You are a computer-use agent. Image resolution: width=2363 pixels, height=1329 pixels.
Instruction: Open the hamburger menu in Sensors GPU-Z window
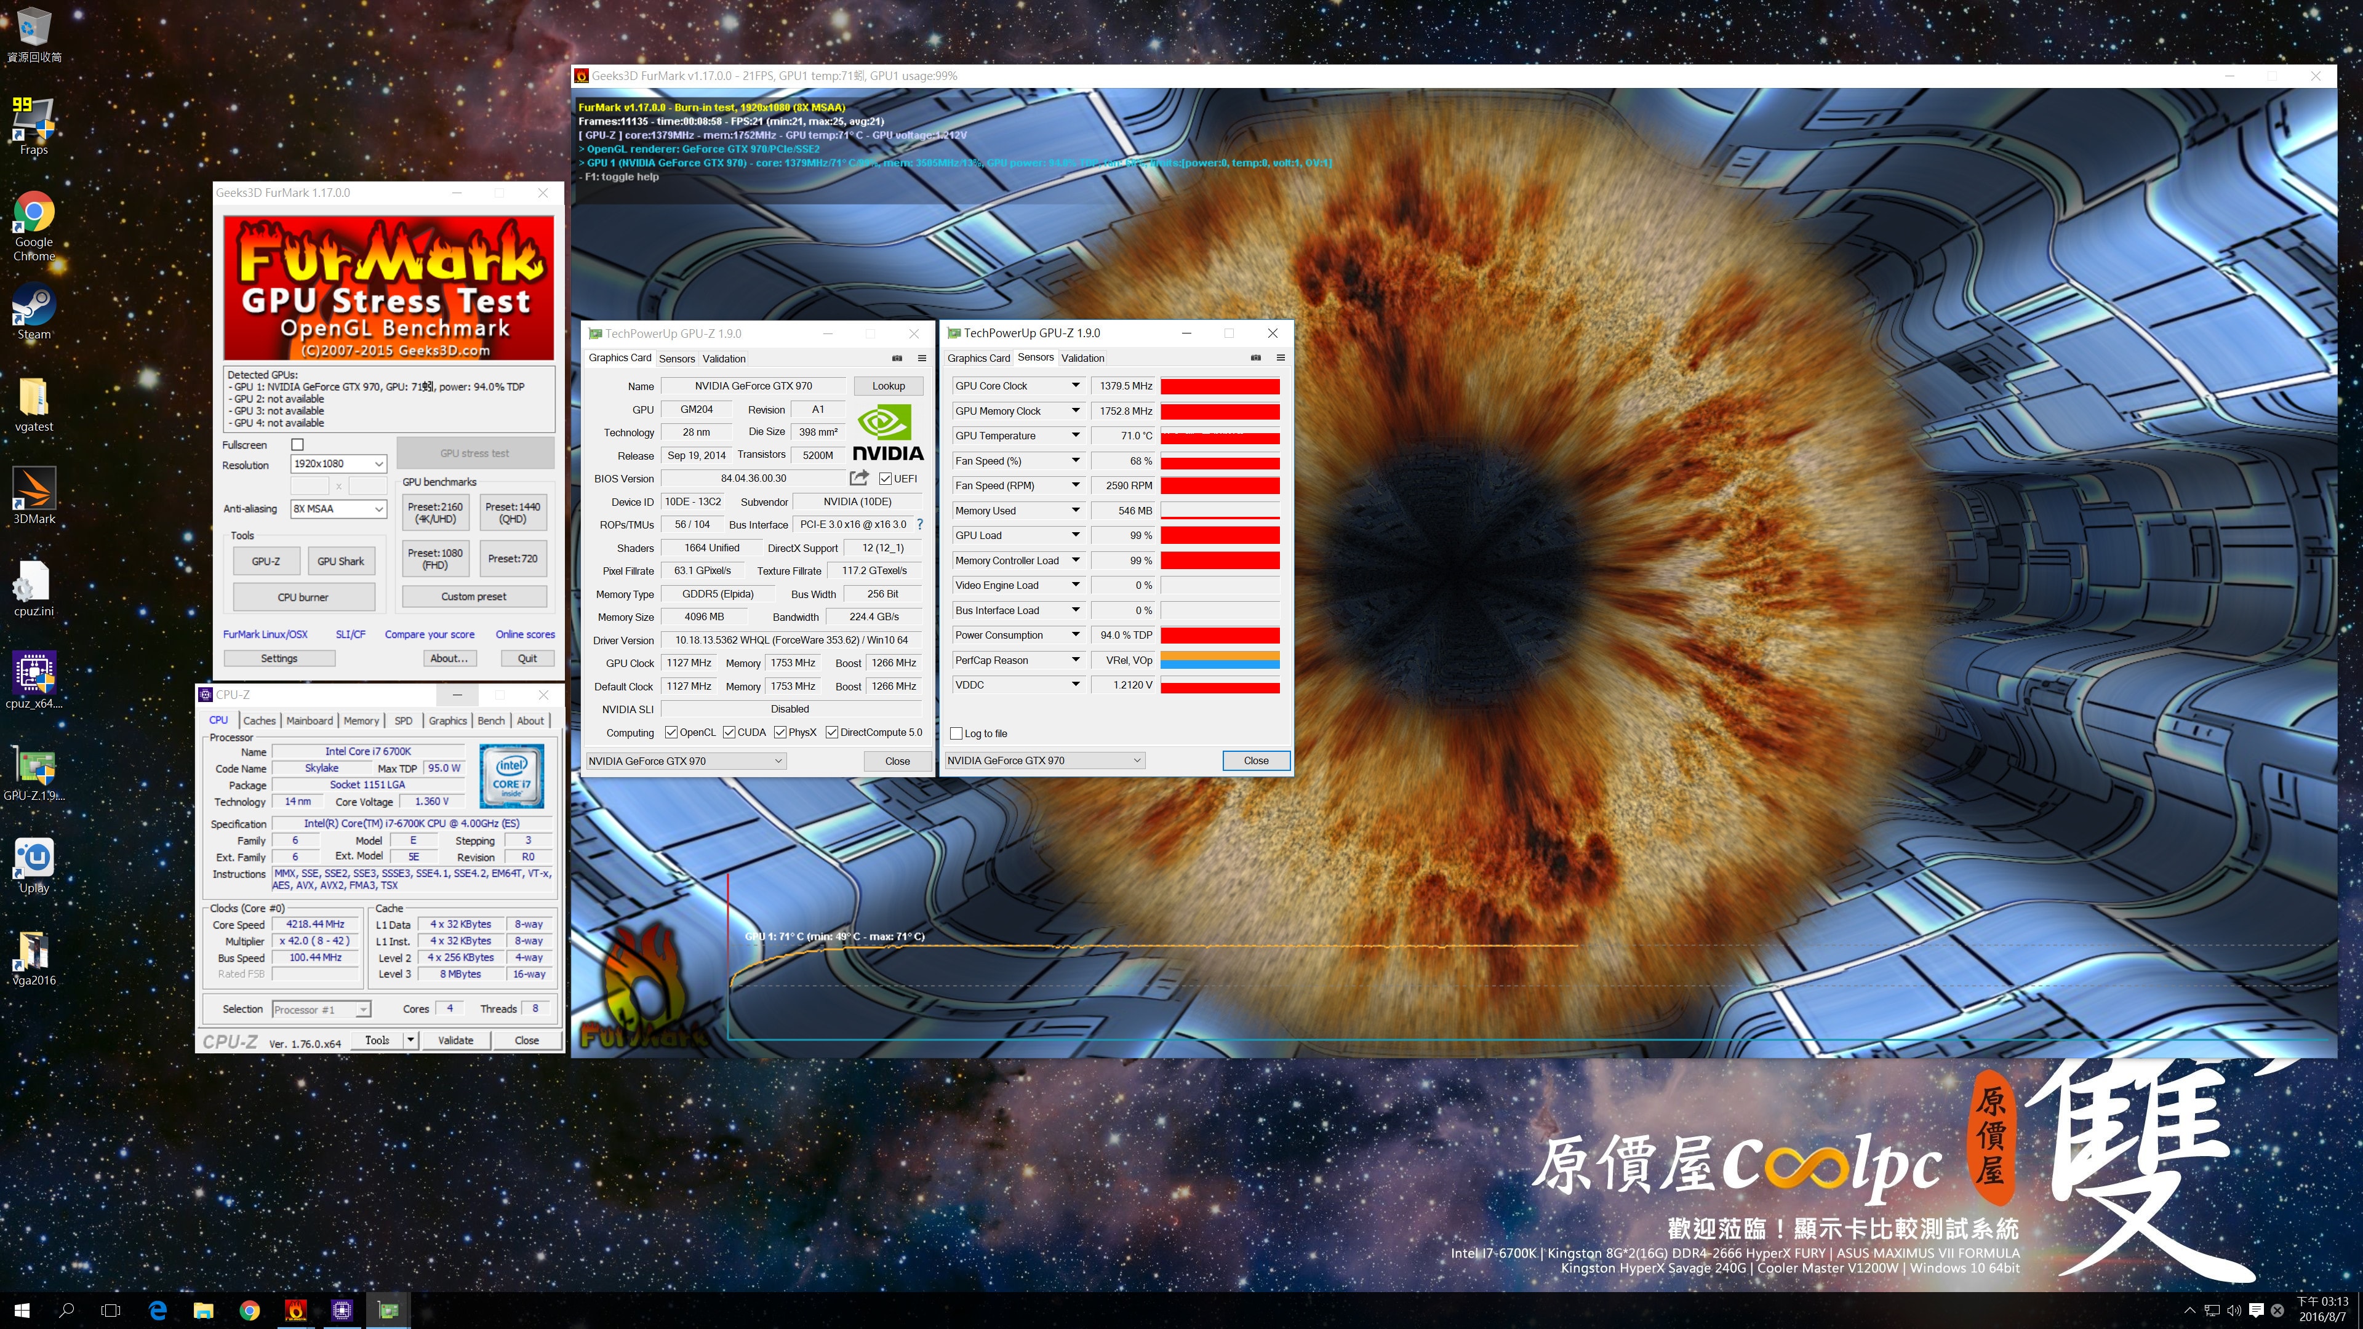(1281, 357)
